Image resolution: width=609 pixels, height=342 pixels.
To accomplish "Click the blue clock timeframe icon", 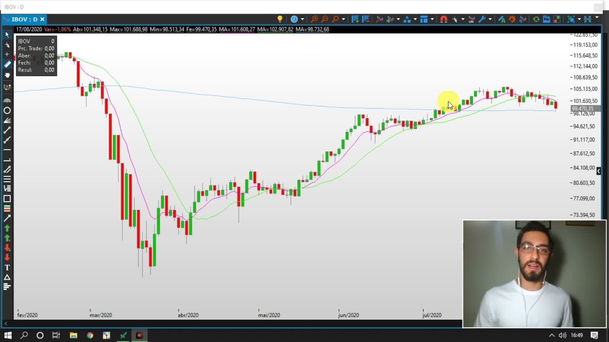I will click(294, 19).
